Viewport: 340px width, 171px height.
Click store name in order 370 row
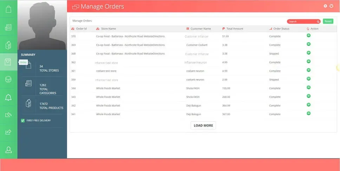pyautogui.click(x=130, y=37)
